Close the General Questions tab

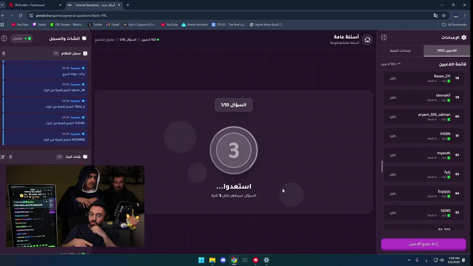click(119, 5)
